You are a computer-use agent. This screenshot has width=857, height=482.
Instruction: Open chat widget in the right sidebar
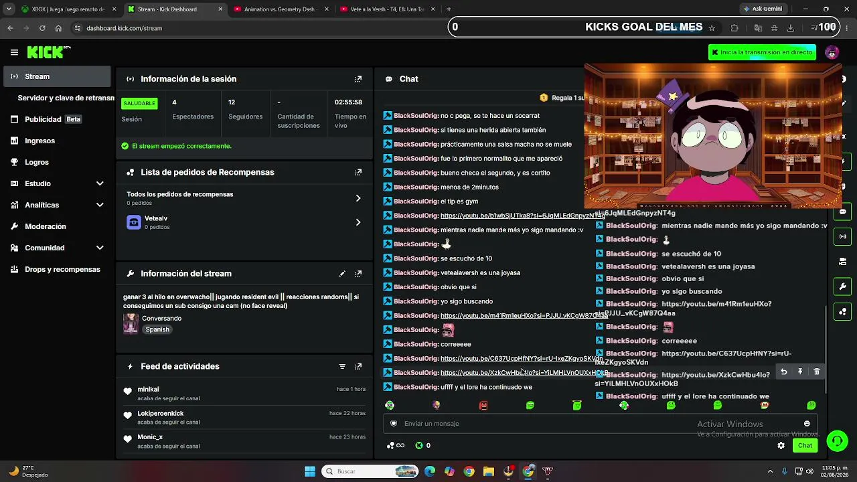pos(842,212)
